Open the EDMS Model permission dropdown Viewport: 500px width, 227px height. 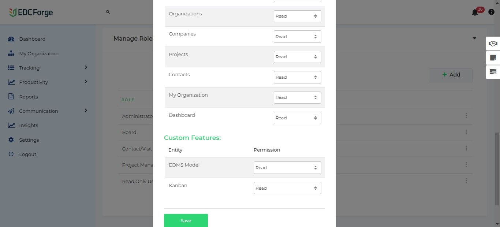(x=287, y=168)
